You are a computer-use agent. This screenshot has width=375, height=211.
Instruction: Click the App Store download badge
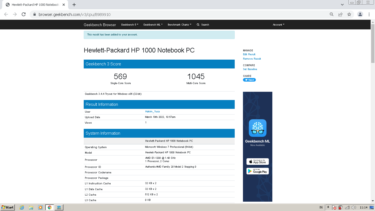pyautogui.click(x=258, y=162)
